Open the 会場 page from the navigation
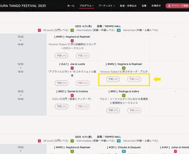The width and height of the screenshot is (189, 154). pos(144,6)
